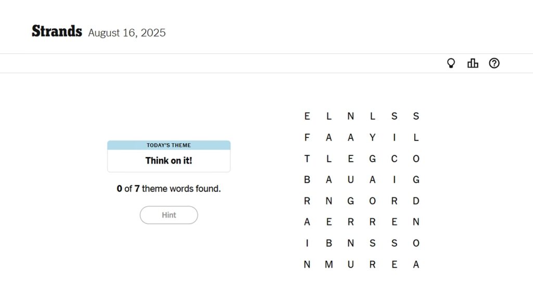Open the help question mark icon
The width and height of the screenshot is (533, 300).
point(494,63)
